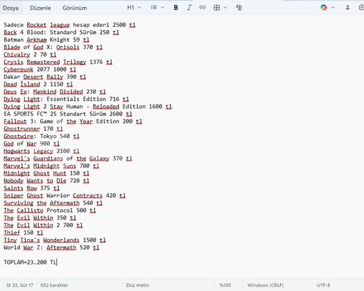
Task: Click the account profile icon
Action: point(347,8)
